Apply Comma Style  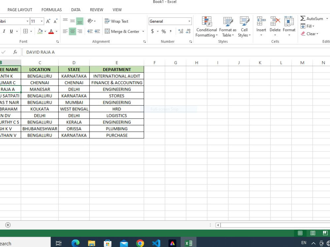click(171, 31)
